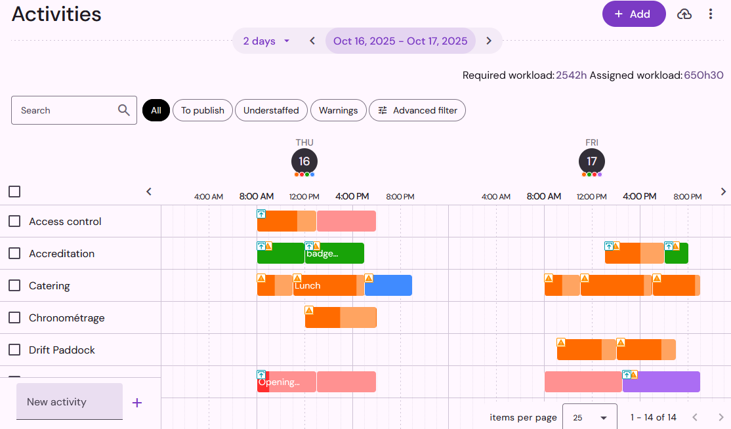
Task: Click warning icon on first Friday Drift Paddock shift
Action: (561, 342)
